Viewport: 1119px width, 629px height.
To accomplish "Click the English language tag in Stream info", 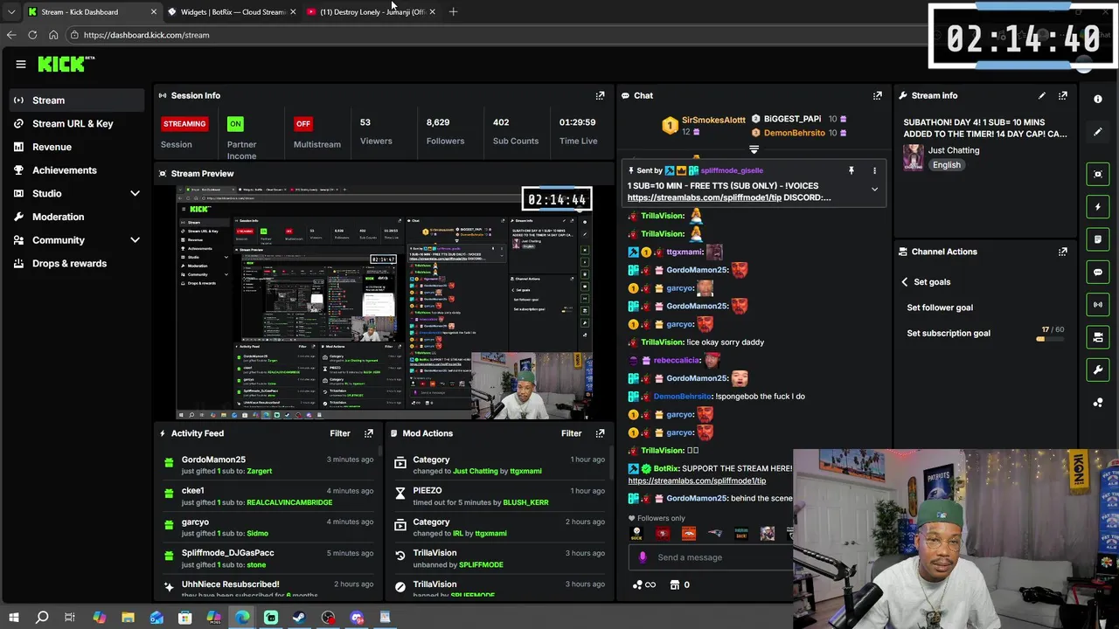I will coord(946,165).
